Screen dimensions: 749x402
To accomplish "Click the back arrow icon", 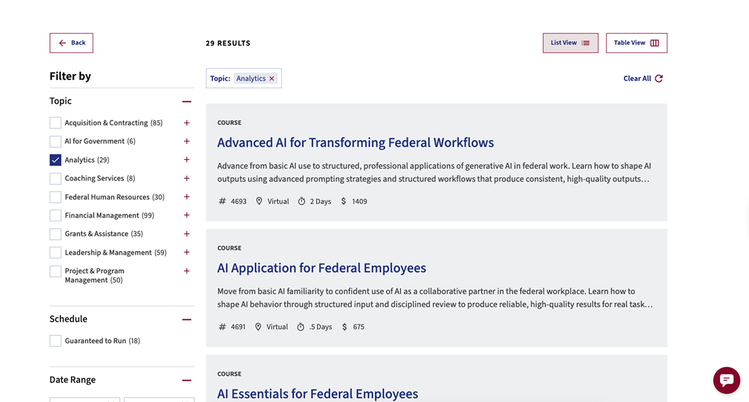I will (x=62, y=43).
